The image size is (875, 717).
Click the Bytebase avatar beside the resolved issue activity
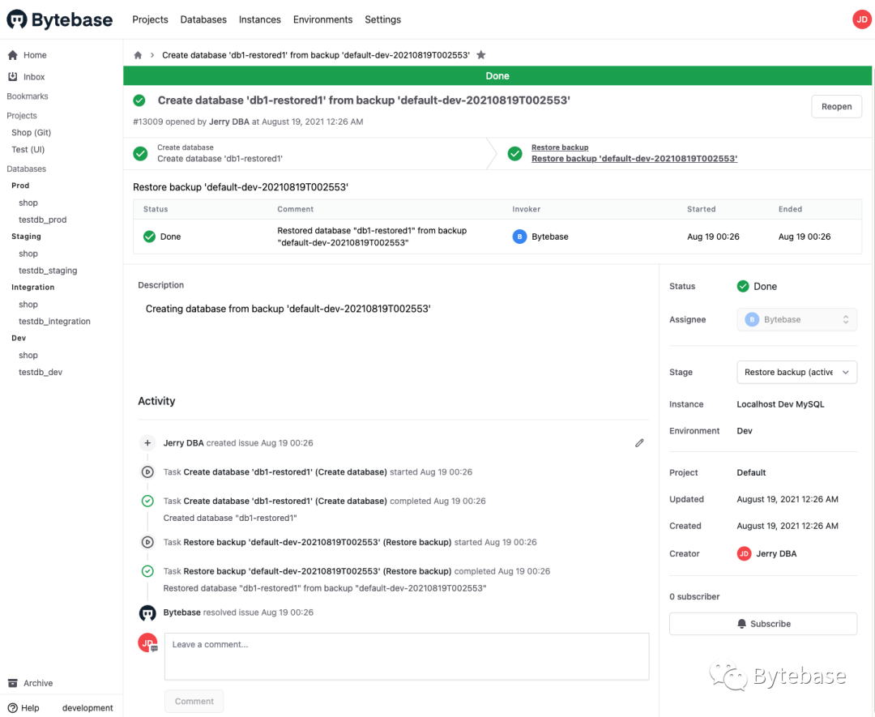click(147, 612)
